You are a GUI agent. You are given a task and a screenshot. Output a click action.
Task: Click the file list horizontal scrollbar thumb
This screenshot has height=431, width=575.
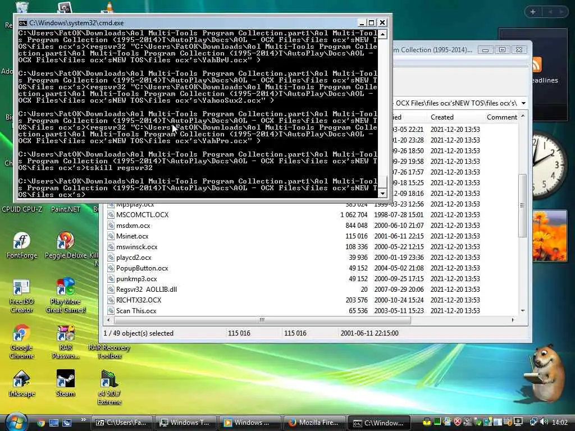point(262,320)
